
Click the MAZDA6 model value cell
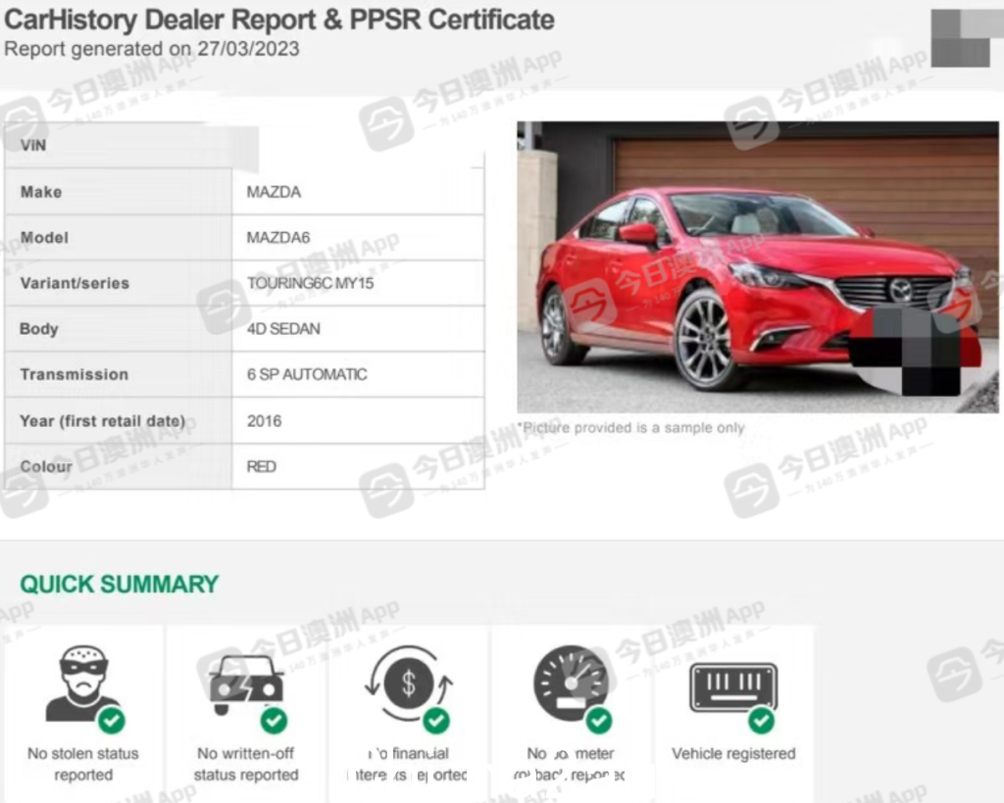click(x=358, y=237)
